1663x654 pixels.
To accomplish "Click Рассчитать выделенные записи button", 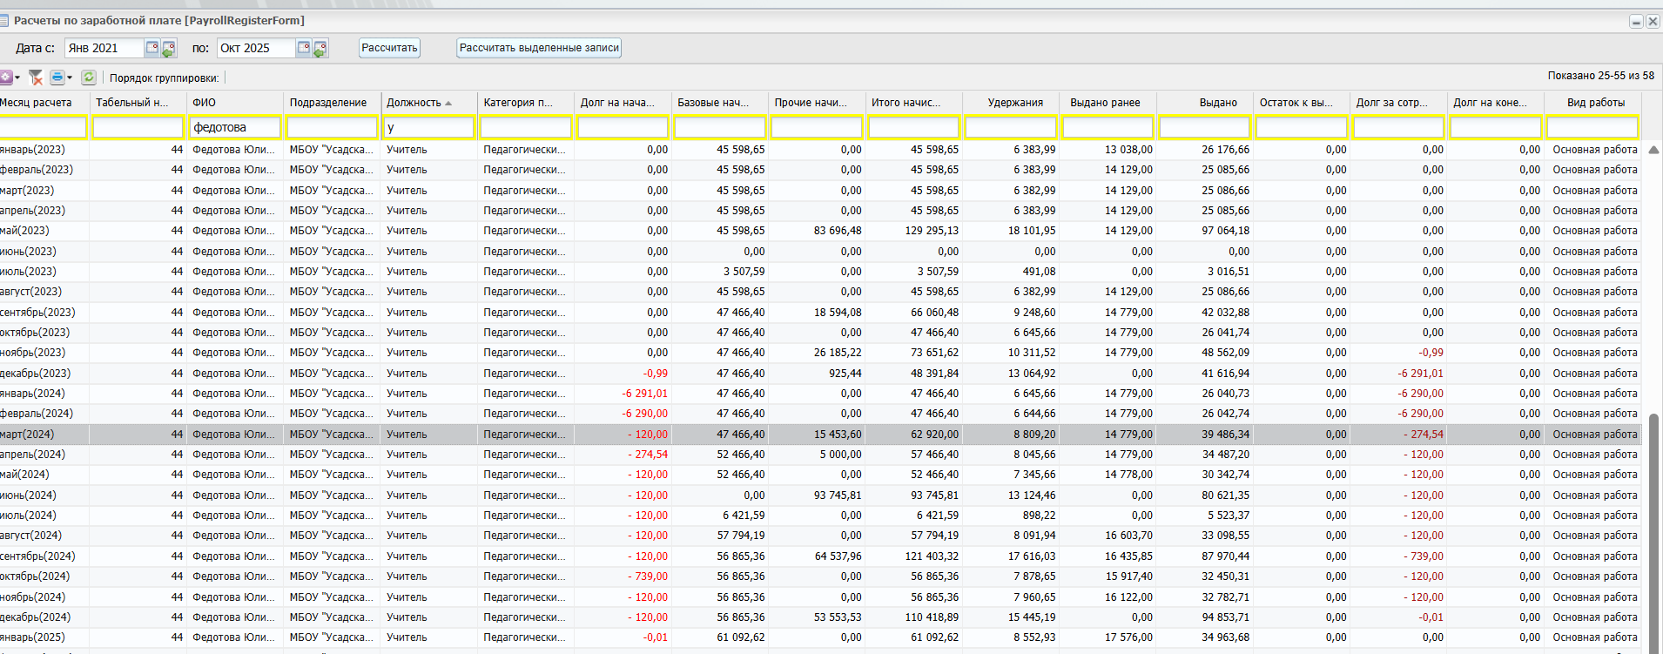I will [539, 48].
